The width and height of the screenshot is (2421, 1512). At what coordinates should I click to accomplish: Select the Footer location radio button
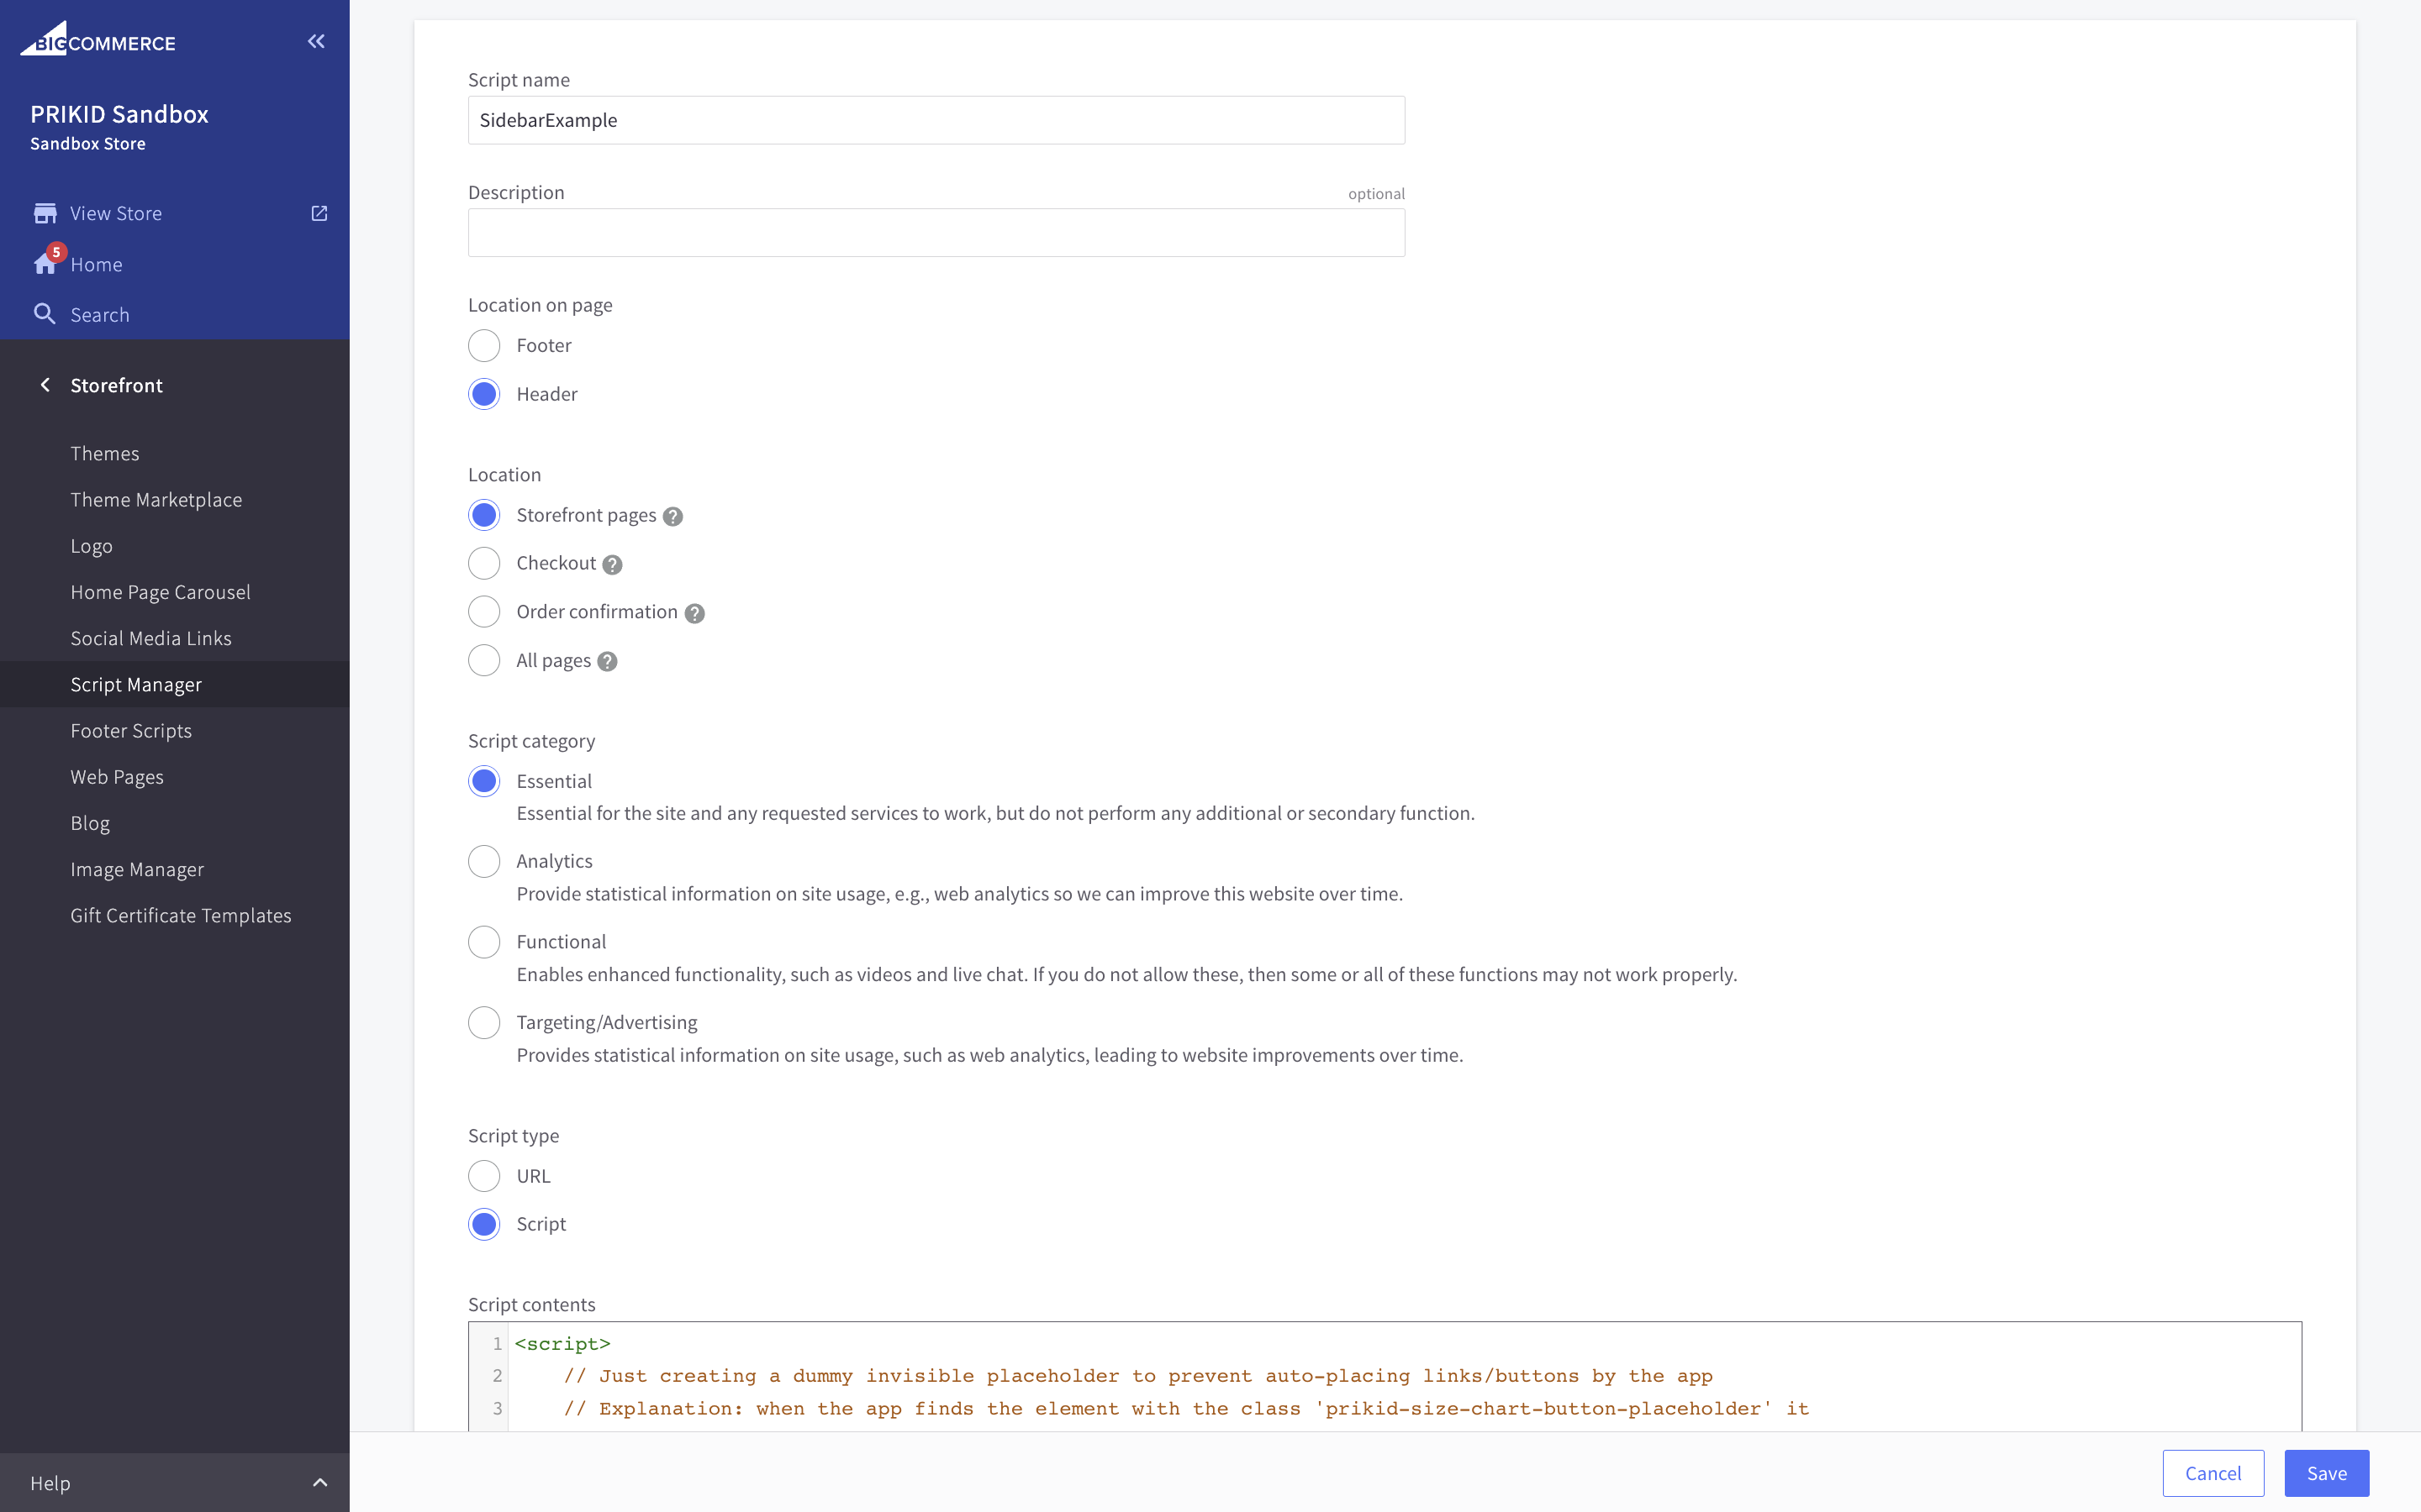(484, 345)
